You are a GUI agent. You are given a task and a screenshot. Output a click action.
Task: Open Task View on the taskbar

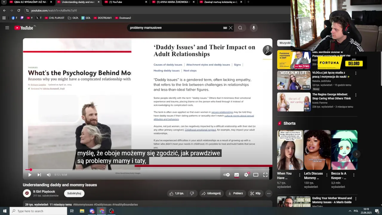[x=72, y=211]
